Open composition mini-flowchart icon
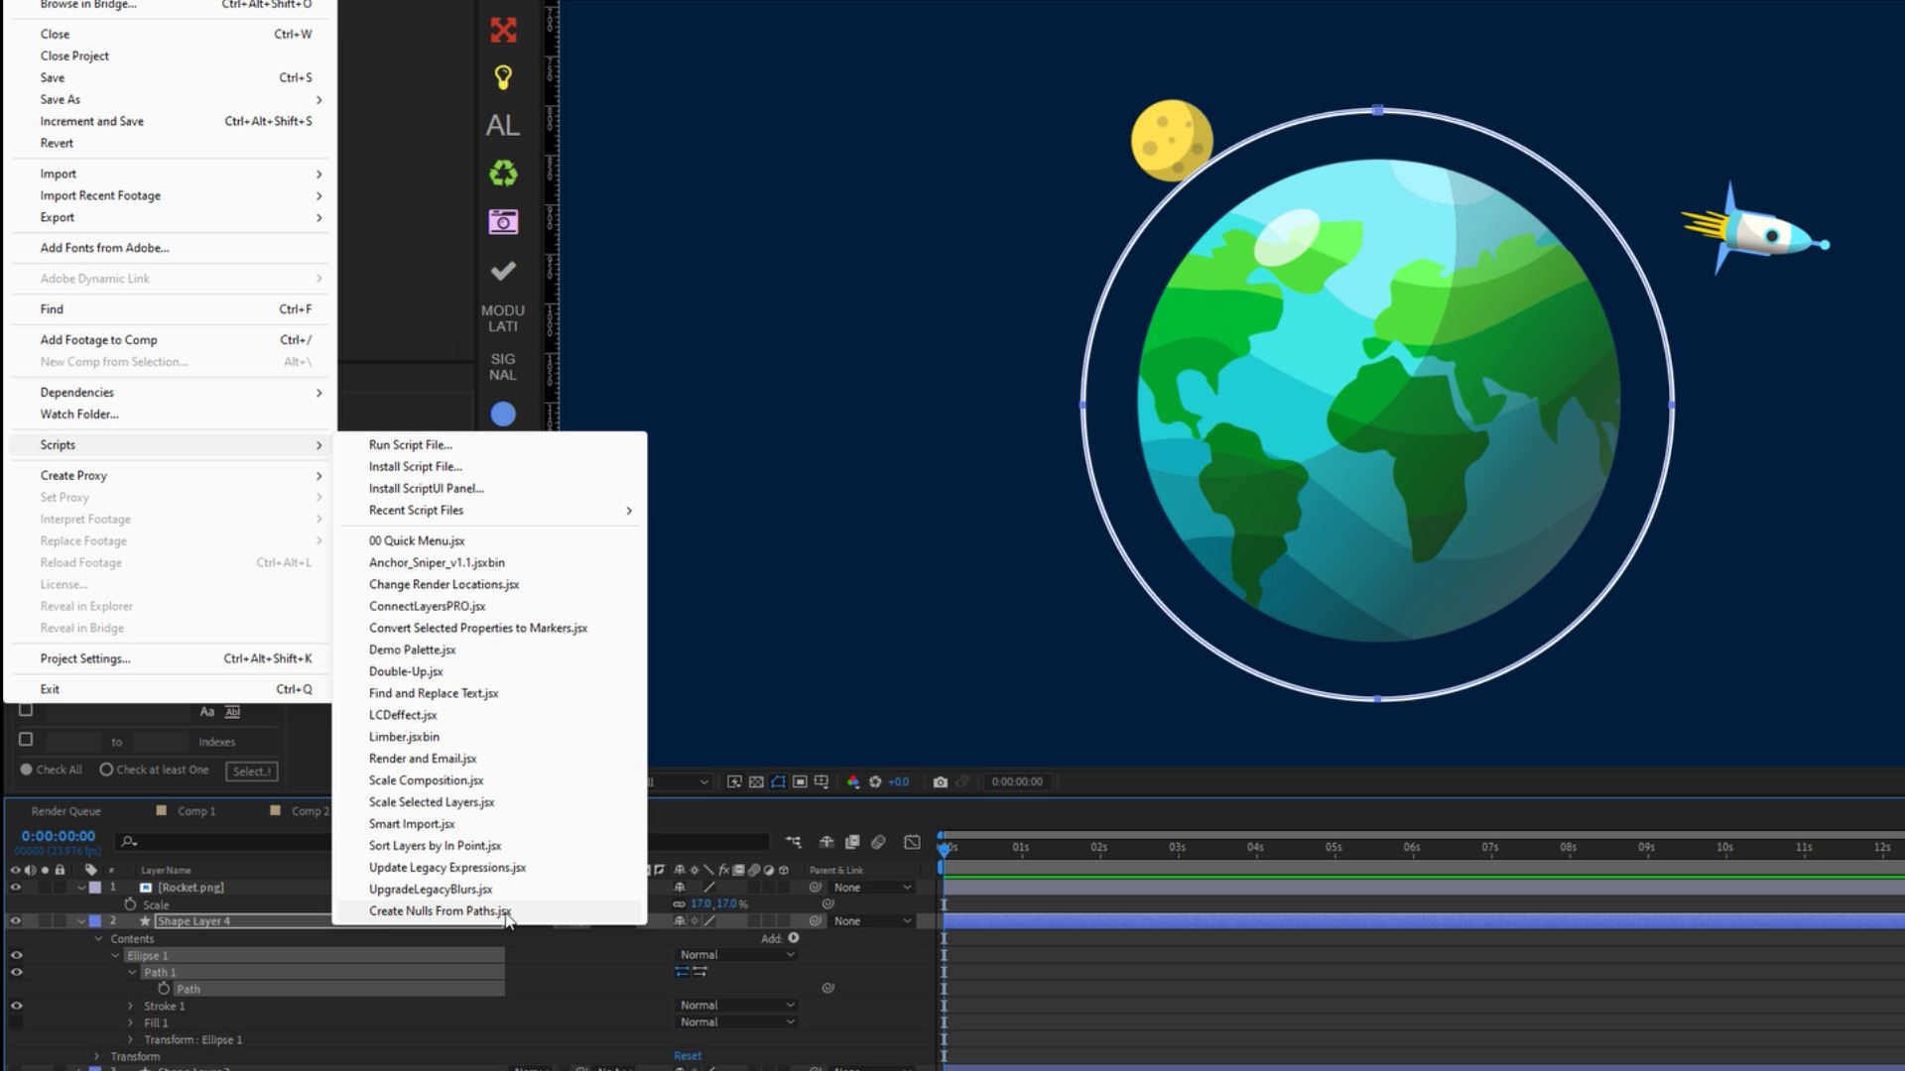1905x1071 pixels. (x=793, y=842)
